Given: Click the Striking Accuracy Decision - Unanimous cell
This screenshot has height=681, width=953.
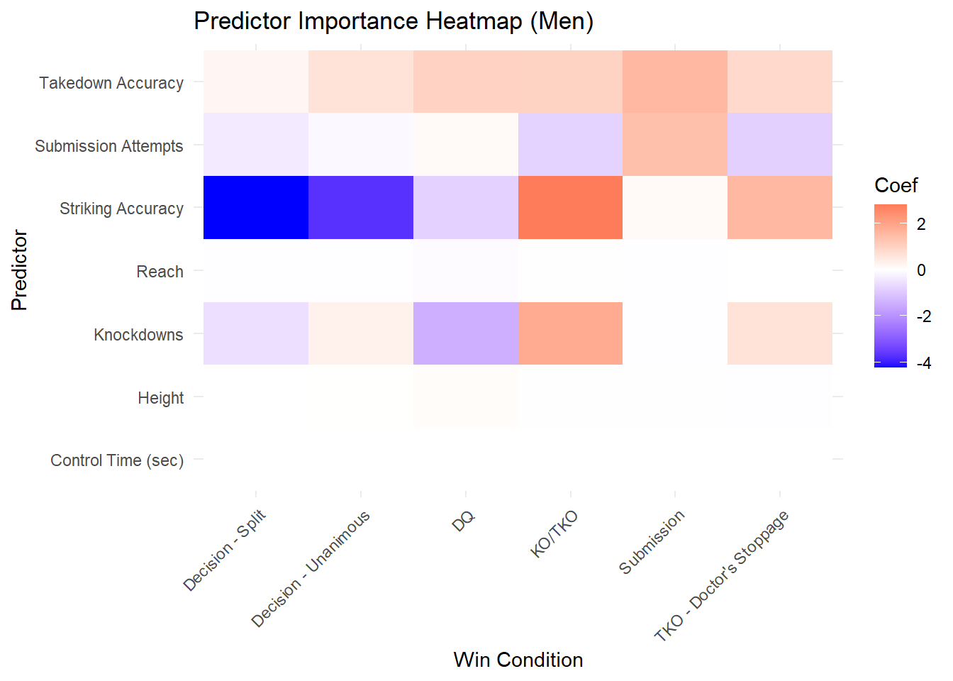Looking at the screenshot, I should coord(361,208).
